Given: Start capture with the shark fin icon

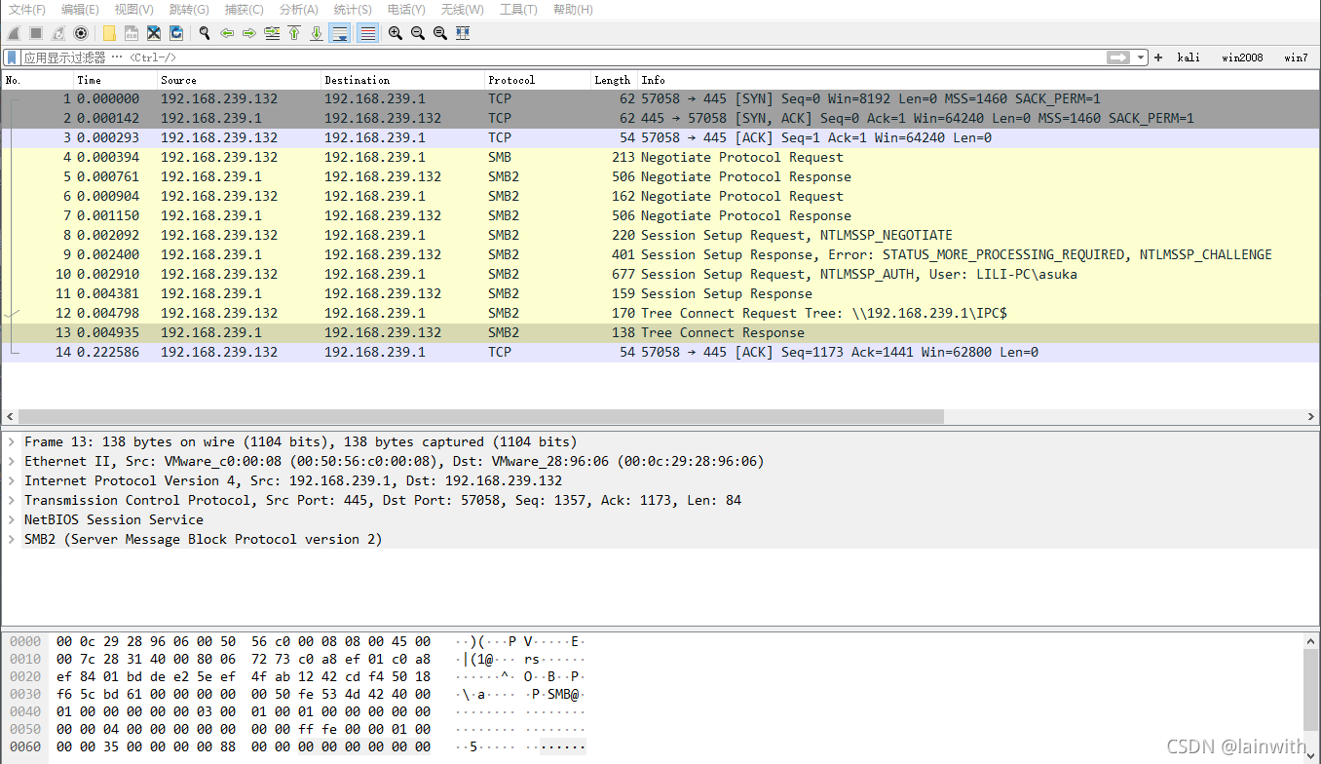Looking at the screenshot, I should [x=14, y=33].
